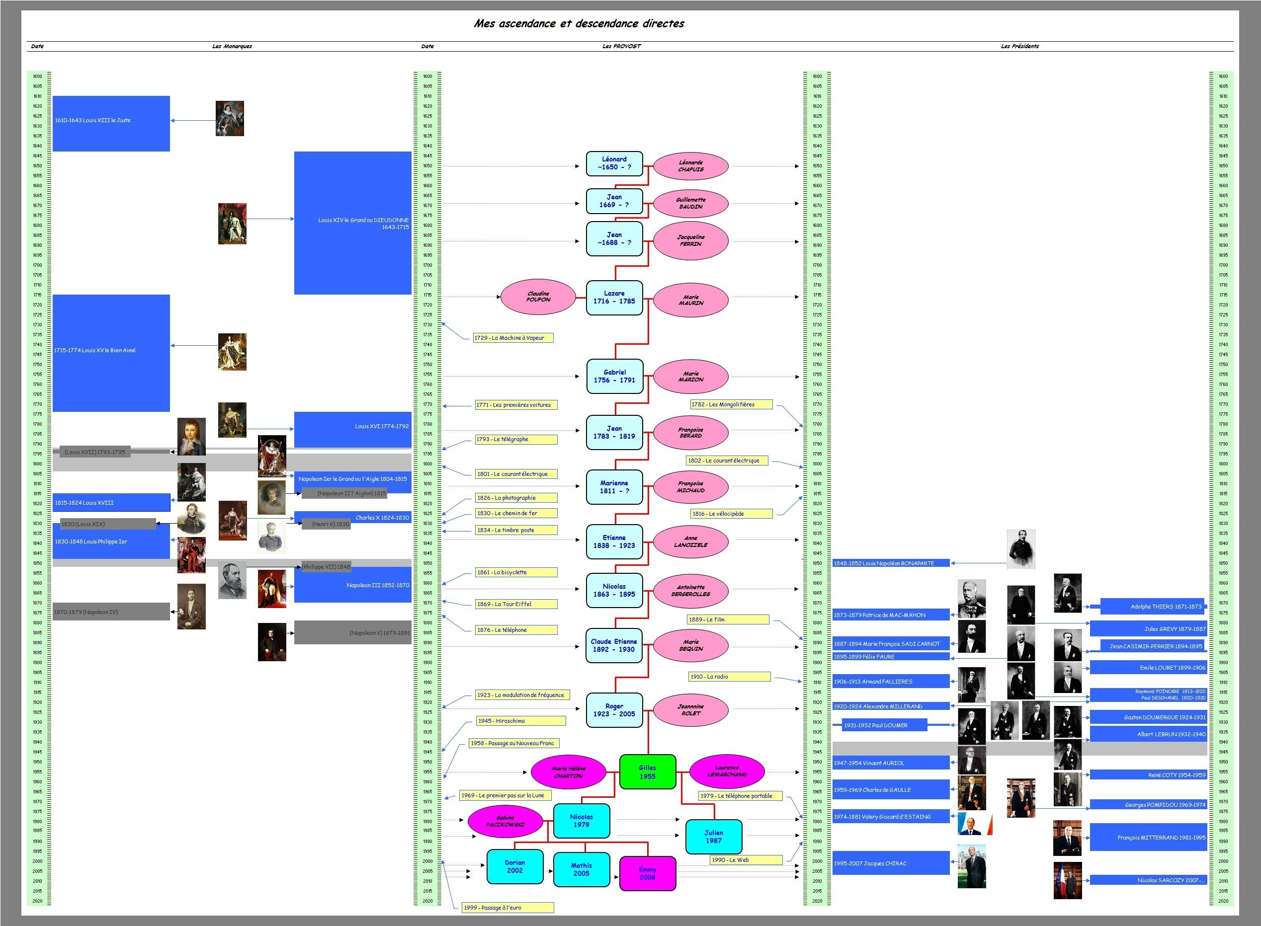Select Lazare 1716 - 1785 box
The height and width of the screenshot is (926, 1261).
(x=614, y=298)
